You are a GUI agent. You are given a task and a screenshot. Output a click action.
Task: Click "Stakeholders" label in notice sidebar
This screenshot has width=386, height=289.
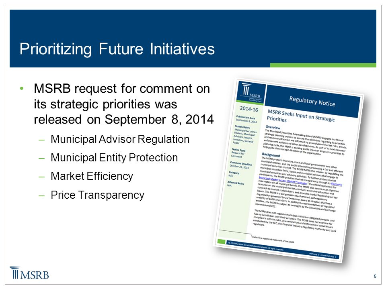242,127
